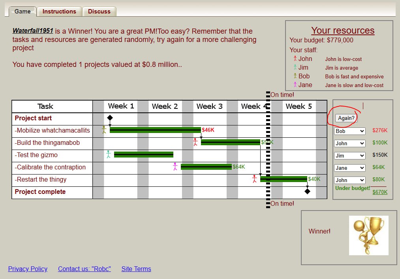The image size is (400, 279).
Task: Click Jane's magenta figure on Calibrate row
Action: [175, 167]
